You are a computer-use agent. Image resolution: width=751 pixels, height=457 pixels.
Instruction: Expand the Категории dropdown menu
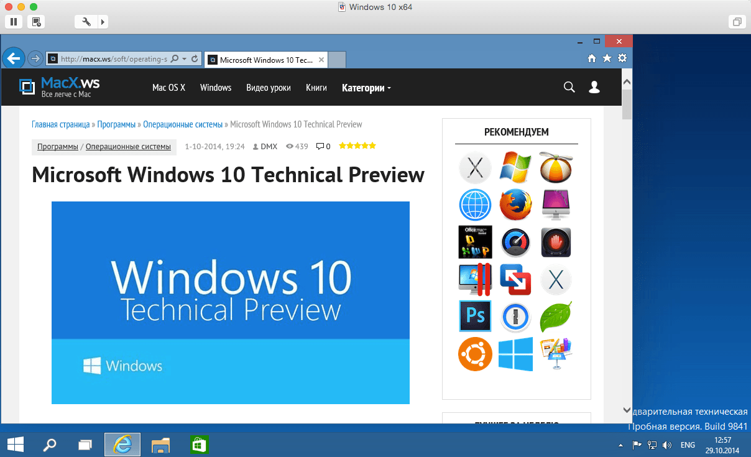click(366, 88)
